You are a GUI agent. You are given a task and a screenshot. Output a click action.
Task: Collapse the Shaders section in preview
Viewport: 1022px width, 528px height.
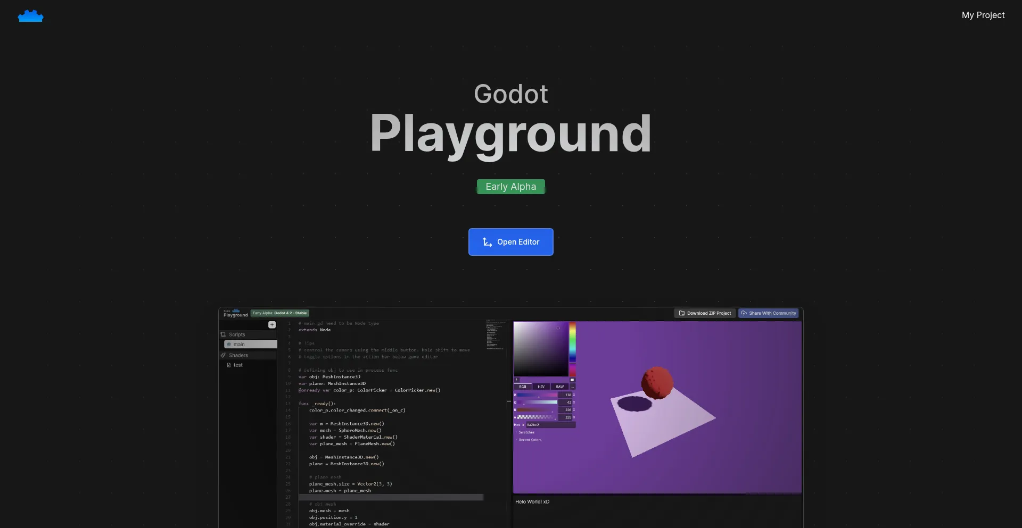point(248,355)
